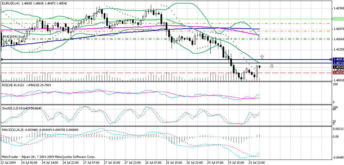
Task: Click the 28 Jul 23:00 time label
Action: (x=195, y=163)
